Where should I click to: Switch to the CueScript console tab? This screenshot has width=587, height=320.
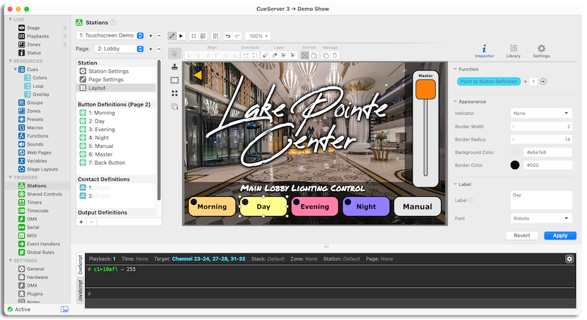click(x=81, y=265)
